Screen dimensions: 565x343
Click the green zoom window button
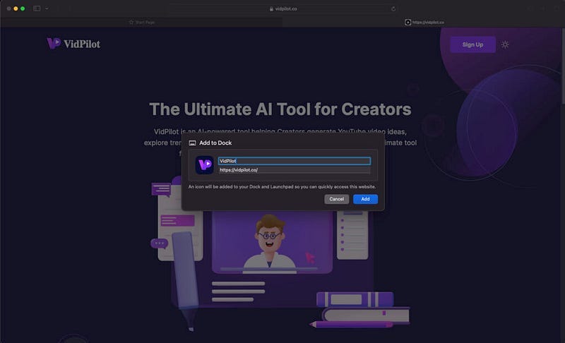pyautogui.click(x=23, y=8)
